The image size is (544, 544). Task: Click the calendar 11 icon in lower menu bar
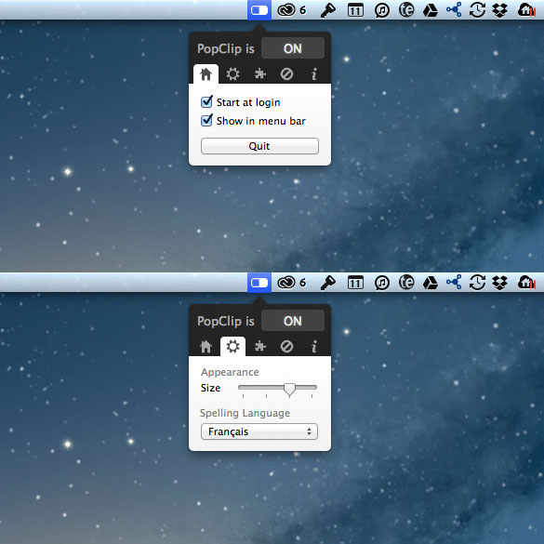click(x=355, y=283)
